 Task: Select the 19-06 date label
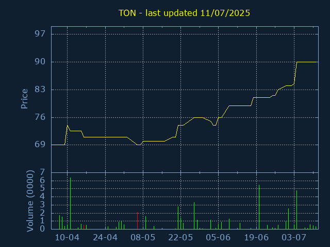[256, 238]
